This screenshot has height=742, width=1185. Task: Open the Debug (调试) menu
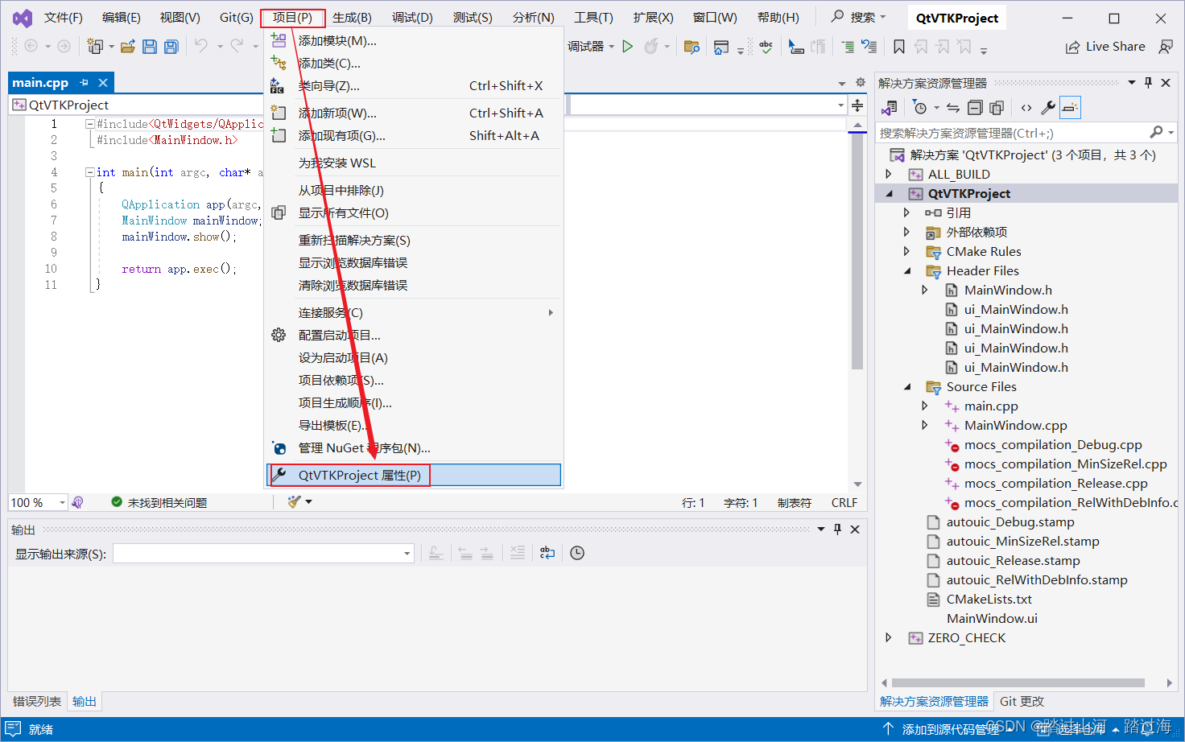pyautogui.click(x=412, y=18)
